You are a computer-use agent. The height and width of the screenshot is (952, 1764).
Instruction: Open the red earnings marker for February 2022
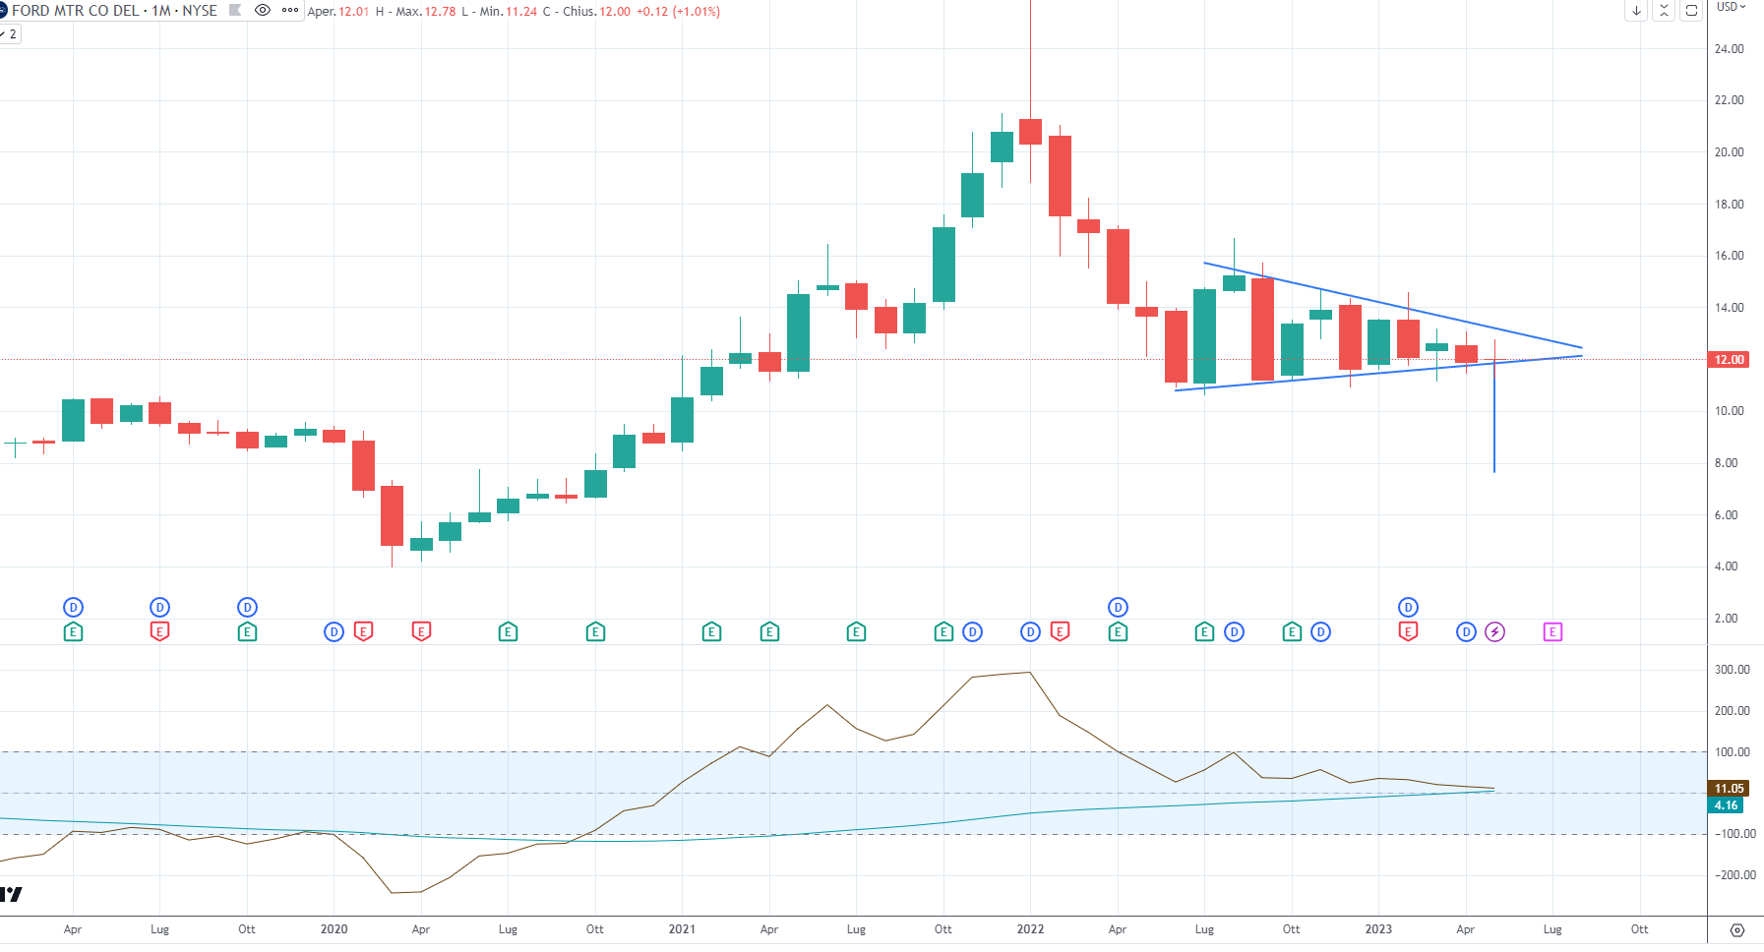pos(1060,632)
